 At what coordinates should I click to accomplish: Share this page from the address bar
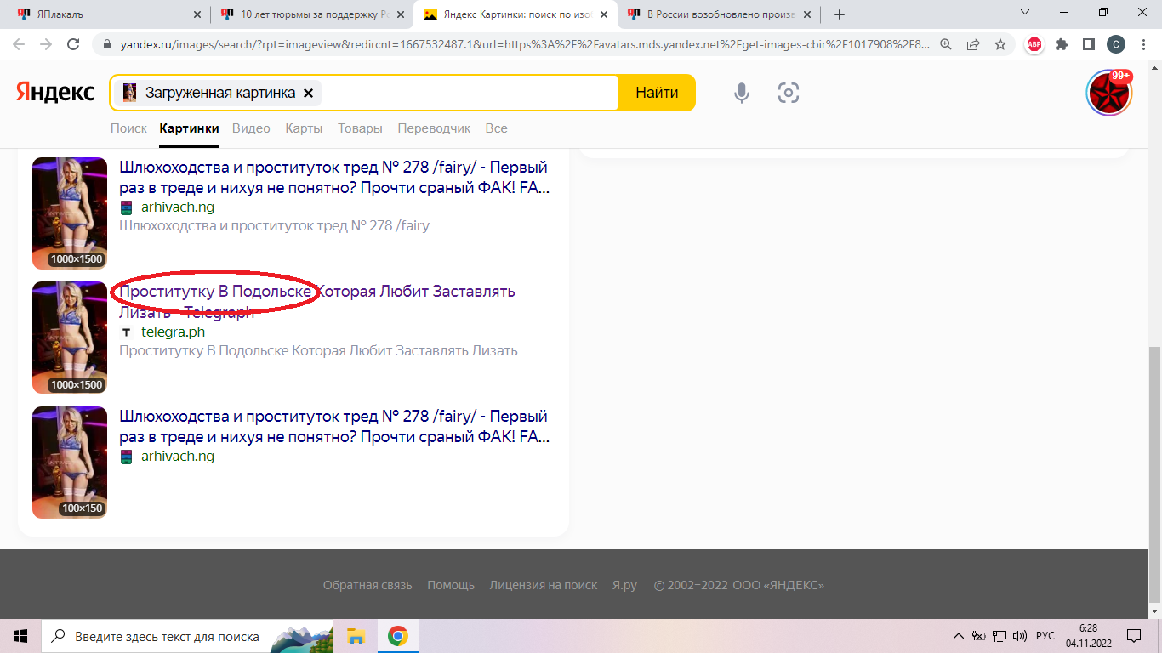(x=973, y=45)
